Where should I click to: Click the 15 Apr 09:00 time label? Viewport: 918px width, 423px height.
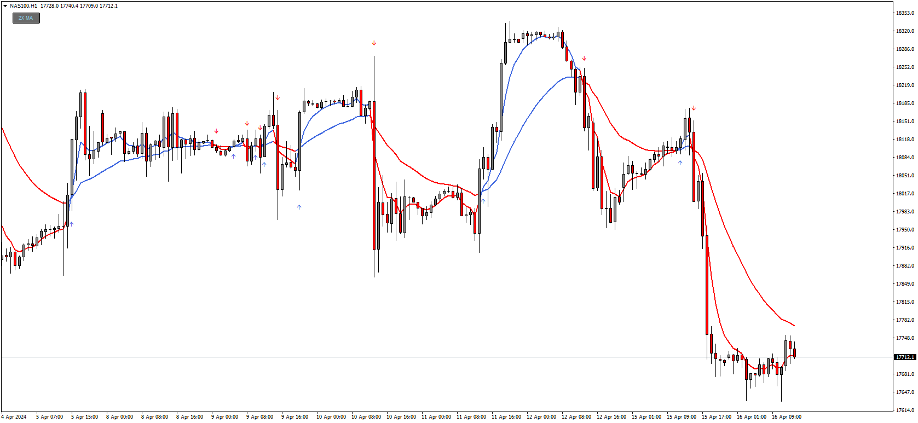click(x=681, y=417)
